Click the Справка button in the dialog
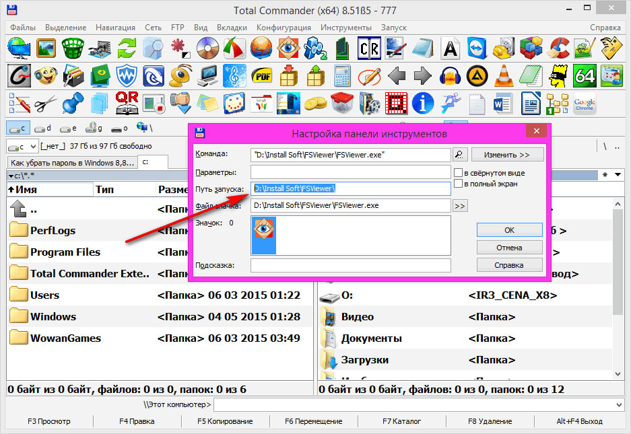 (x=510, y=265)
